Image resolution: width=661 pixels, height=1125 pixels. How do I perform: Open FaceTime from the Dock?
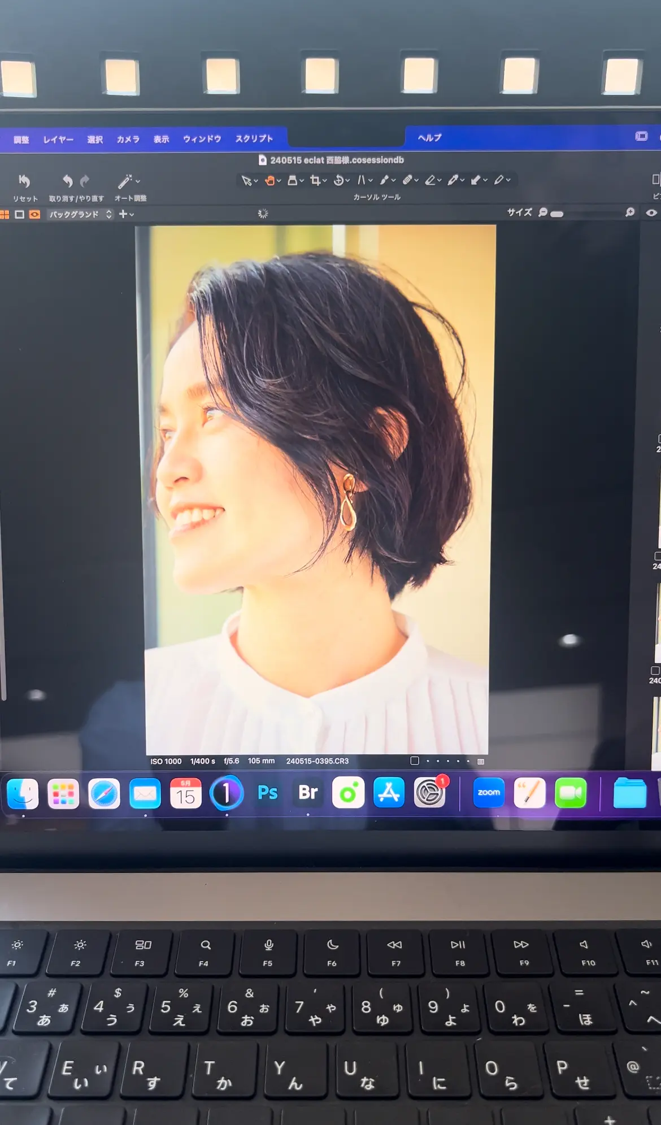point(571,793)
